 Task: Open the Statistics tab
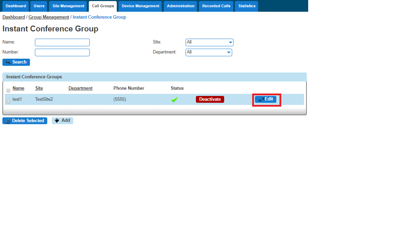tap(247, 6)
